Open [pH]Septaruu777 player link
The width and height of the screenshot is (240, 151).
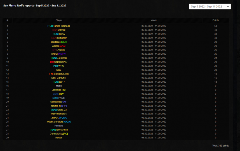[59, 62]
